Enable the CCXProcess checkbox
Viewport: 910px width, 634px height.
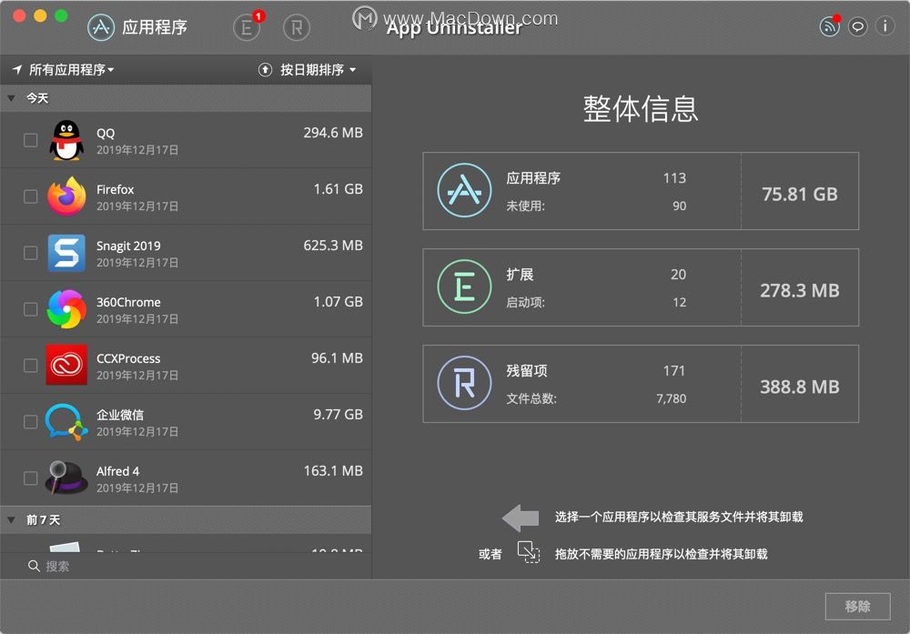(x=31, y=366)
